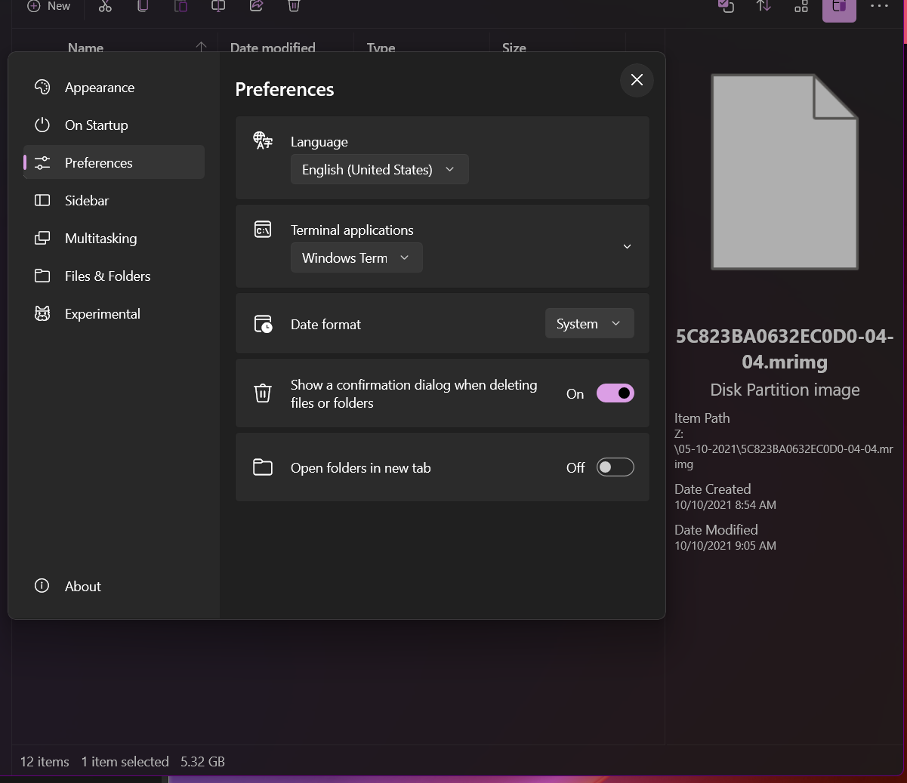Click the Terminal applications console icon

263,230
